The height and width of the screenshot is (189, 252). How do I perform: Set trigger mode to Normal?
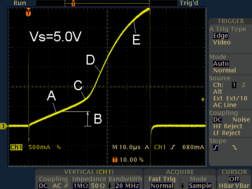(224, 70)
